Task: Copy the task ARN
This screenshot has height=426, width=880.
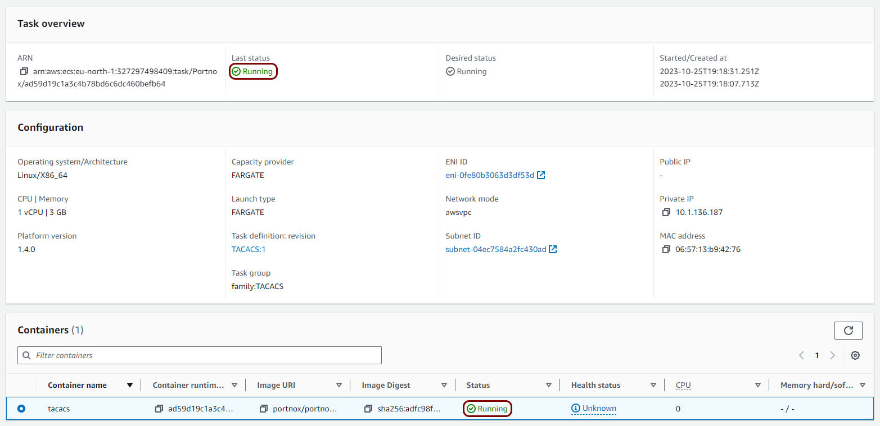Action: point(22,71)
